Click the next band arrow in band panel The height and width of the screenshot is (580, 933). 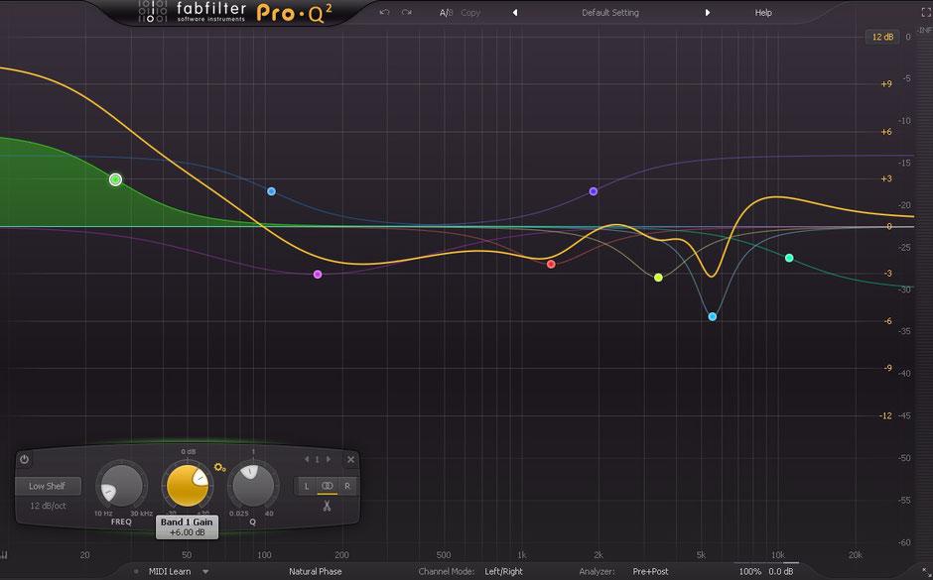(x=328, y=459)
